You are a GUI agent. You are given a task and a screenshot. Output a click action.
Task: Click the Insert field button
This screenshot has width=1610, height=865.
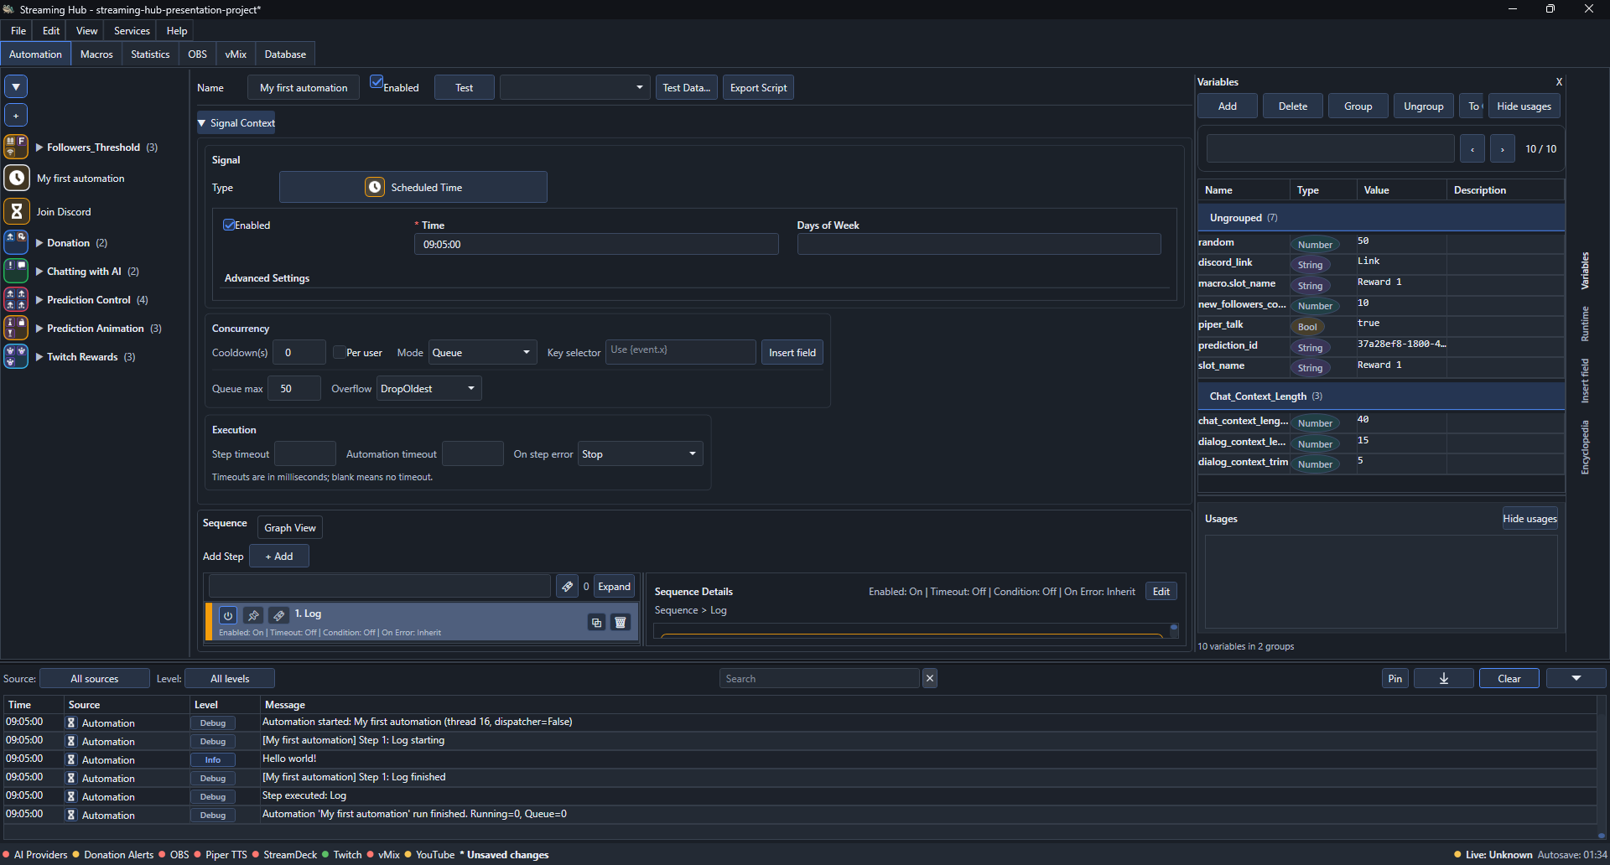792,352
